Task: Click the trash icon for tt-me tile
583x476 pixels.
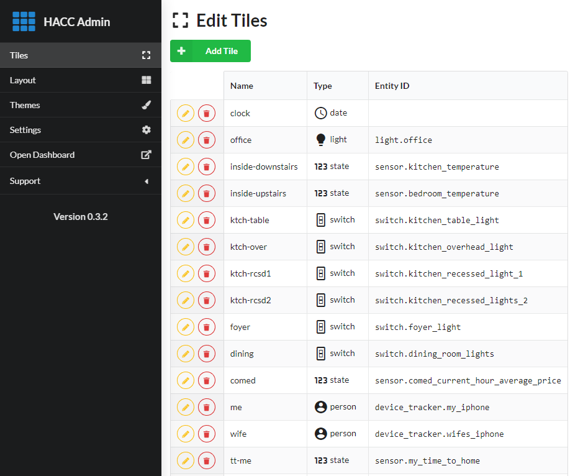Action: (207, 460)
